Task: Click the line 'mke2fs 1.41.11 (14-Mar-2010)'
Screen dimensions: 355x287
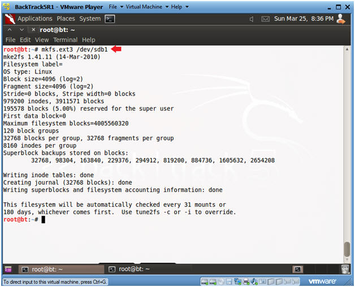Action: (51, 57)
